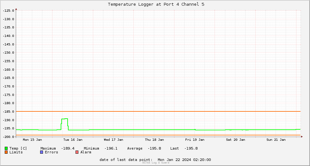Click the -165.0 y-axis label

[8, 78]
